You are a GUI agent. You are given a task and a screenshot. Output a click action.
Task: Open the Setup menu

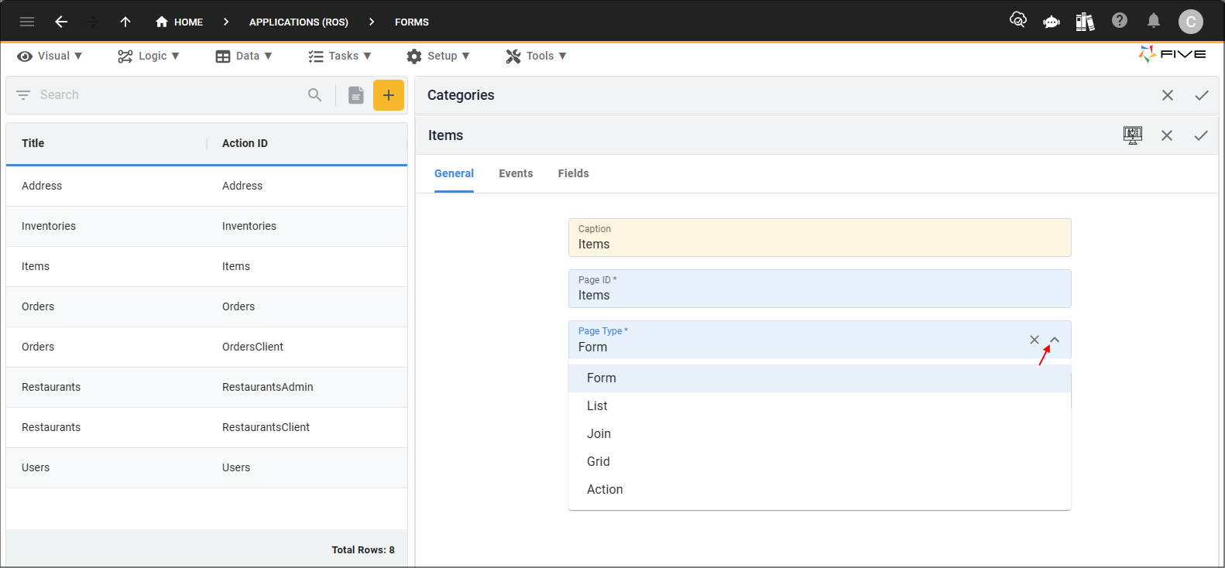[438, 56]
